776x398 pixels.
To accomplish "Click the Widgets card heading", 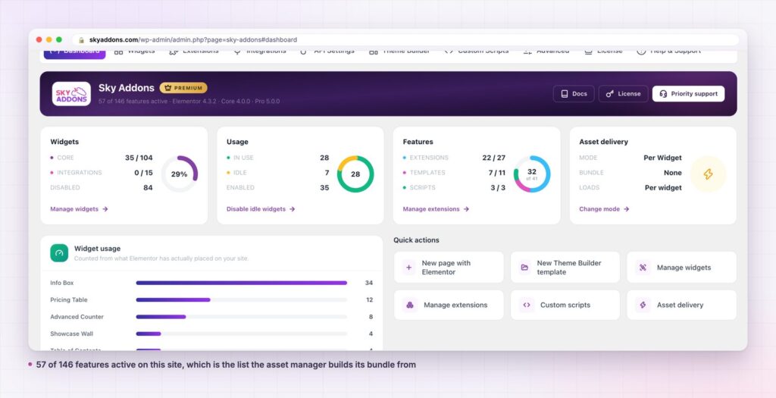I will (x=64, y=142).
